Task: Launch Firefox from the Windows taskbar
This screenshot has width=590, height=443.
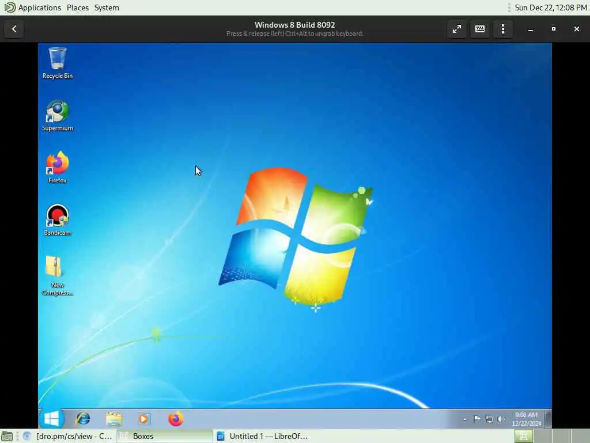Action: (175, 419)
